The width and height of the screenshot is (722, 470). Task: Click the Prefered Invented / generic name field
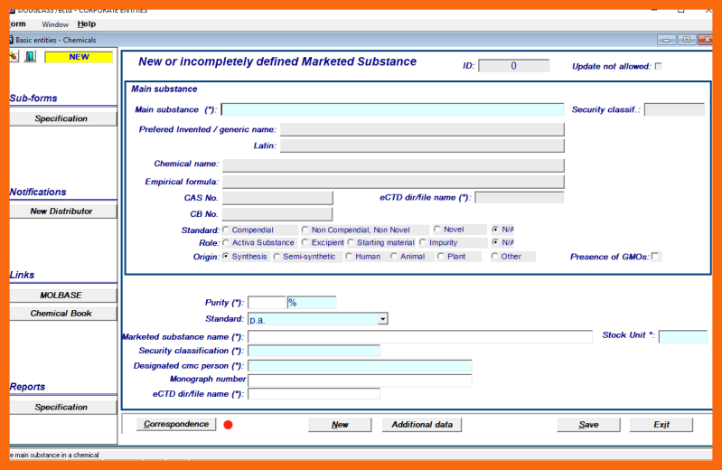[422, 129]
